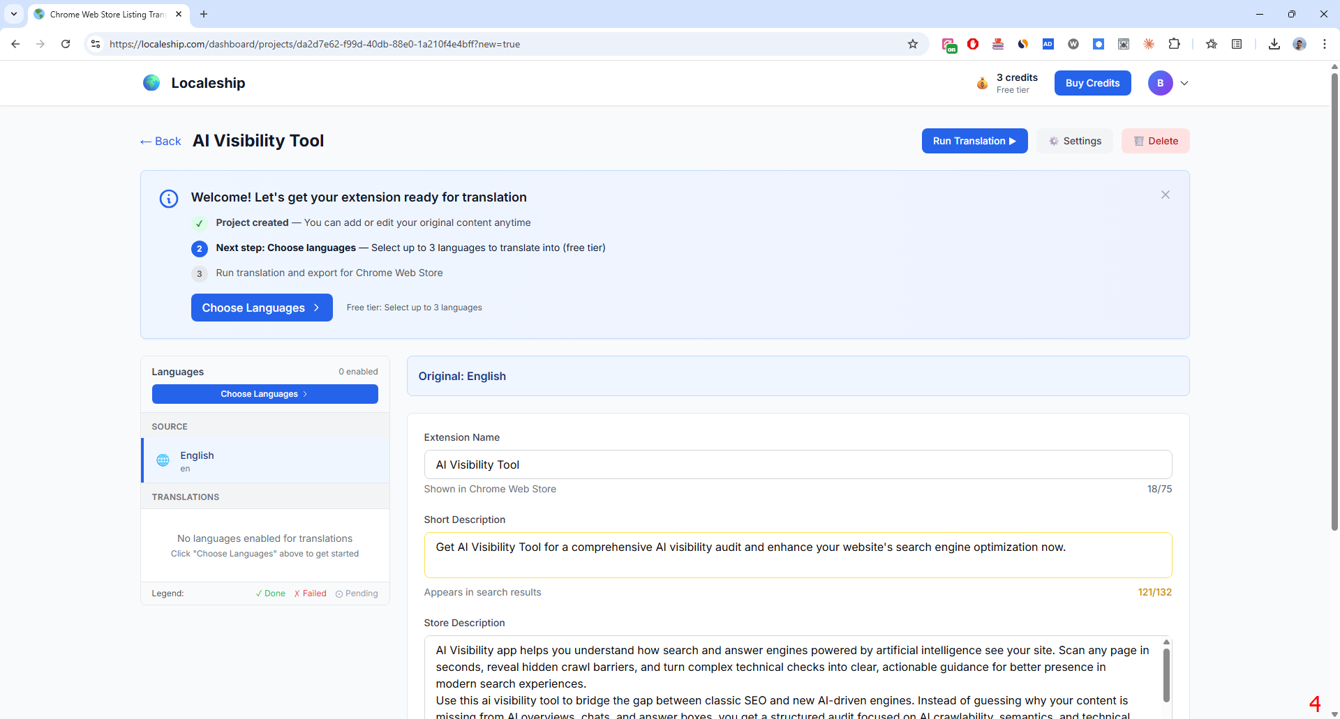Open browser downloads icon
This screenshot has width=1340, height=719.
(1274, 44)
